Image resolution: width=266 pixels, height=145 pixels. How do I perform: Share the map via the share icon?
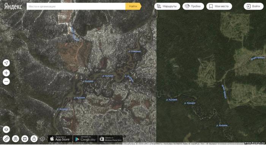(x=34, y=139)
